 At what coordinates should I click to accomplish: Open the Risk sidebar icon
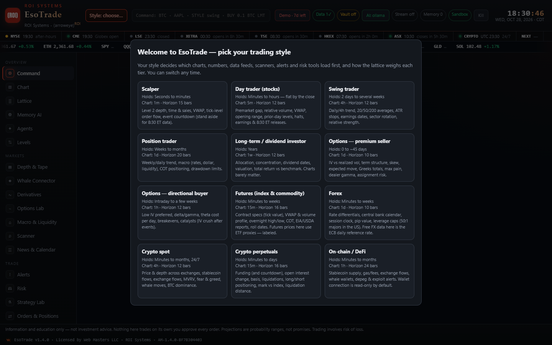pos(10,288)
